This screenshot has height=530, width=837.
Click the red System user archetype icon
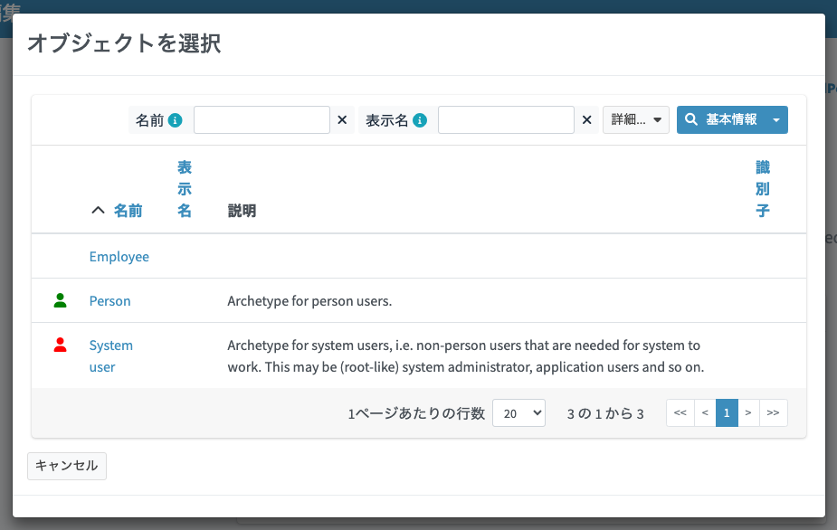(x=61, y=345)
